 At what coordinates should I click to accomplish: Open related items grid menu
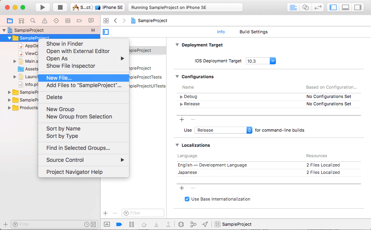point(106,21)
